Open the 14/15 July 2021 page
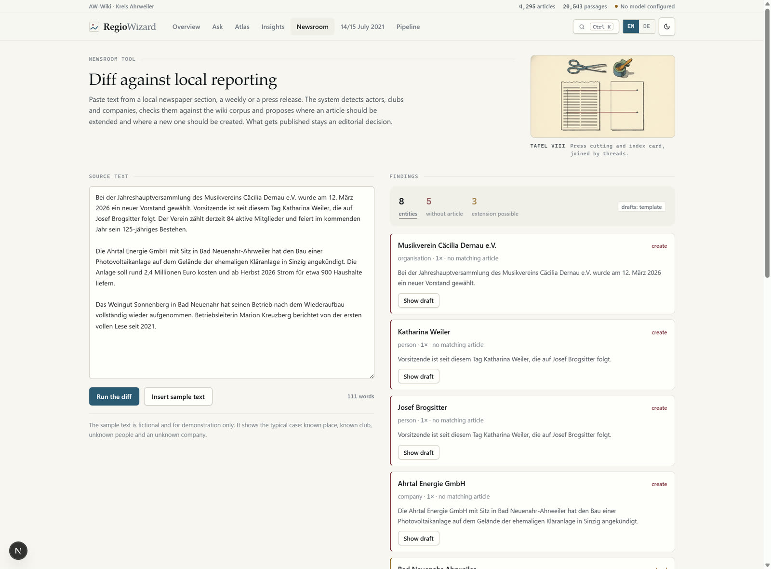The image size is (771, 569). [x=362, y=27]
